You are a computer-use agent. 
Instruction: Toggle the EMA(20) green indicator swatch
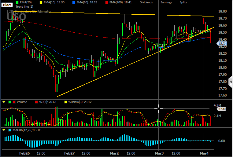click(x=17, y=2)
